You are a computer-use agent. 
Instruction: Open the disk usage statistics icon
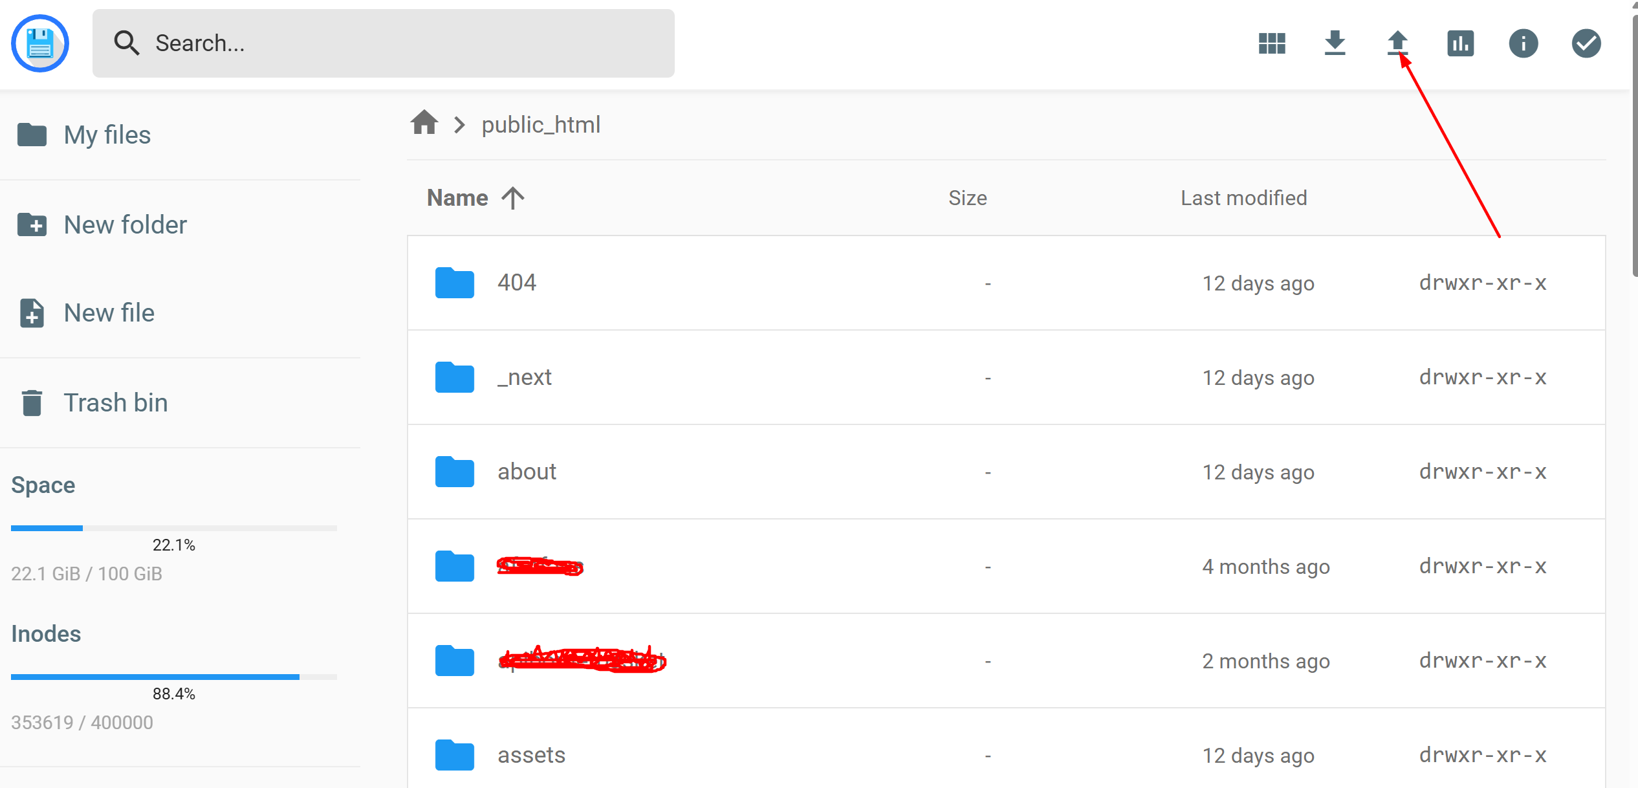point(1461,43)
